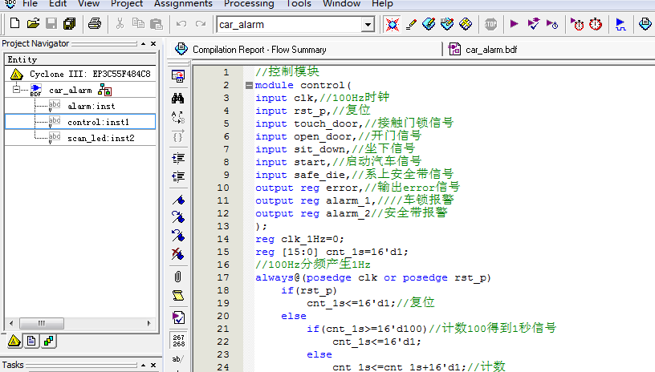Start compilation with the purple play icon
Image resolution: width=655 pixels, height=372 pixels.
tap(514, 24)
